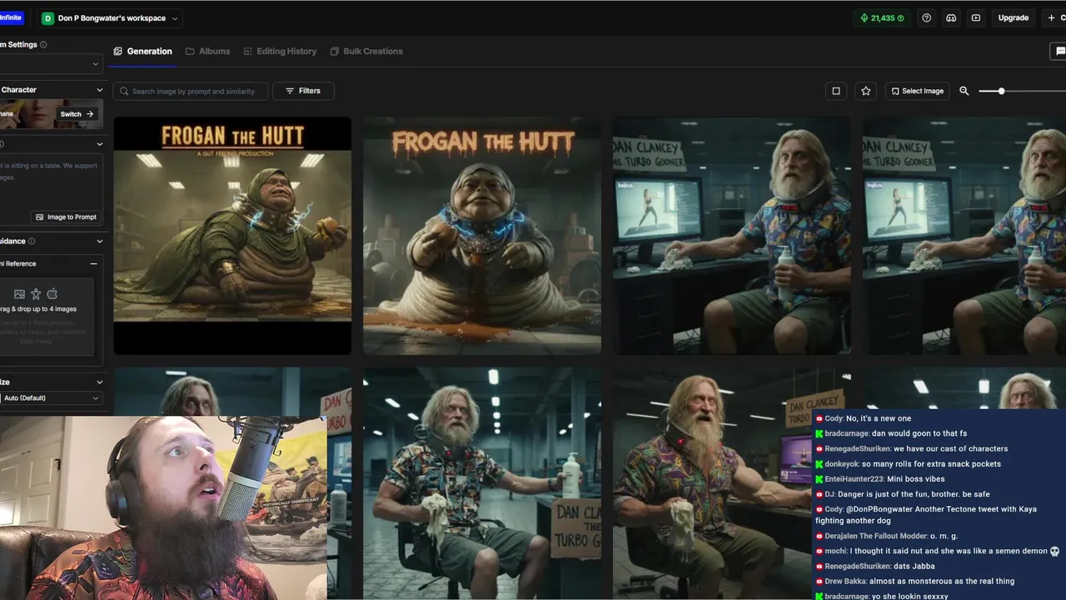Click the search magnifier icon
Image resolution: width=1066 pixels, height=600 pixels.
pos(124,91)
